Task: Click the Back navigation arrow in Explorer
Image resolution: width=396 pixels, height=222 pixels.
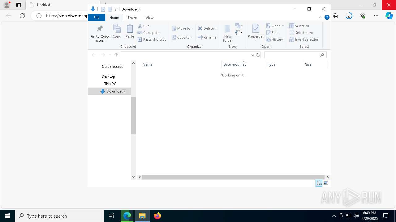Action: (94, 55)
